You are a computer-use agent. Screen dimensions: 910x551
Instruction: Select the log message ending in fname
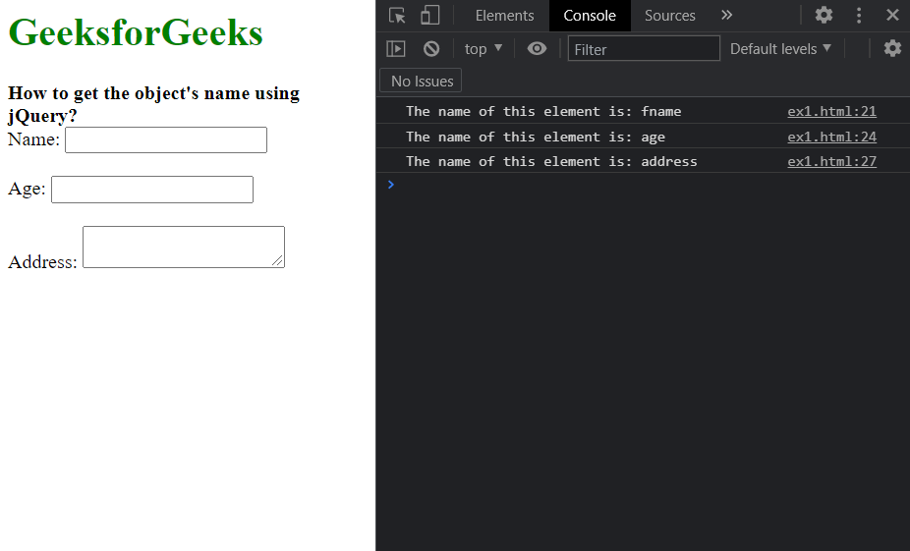[x=543, y=111]
